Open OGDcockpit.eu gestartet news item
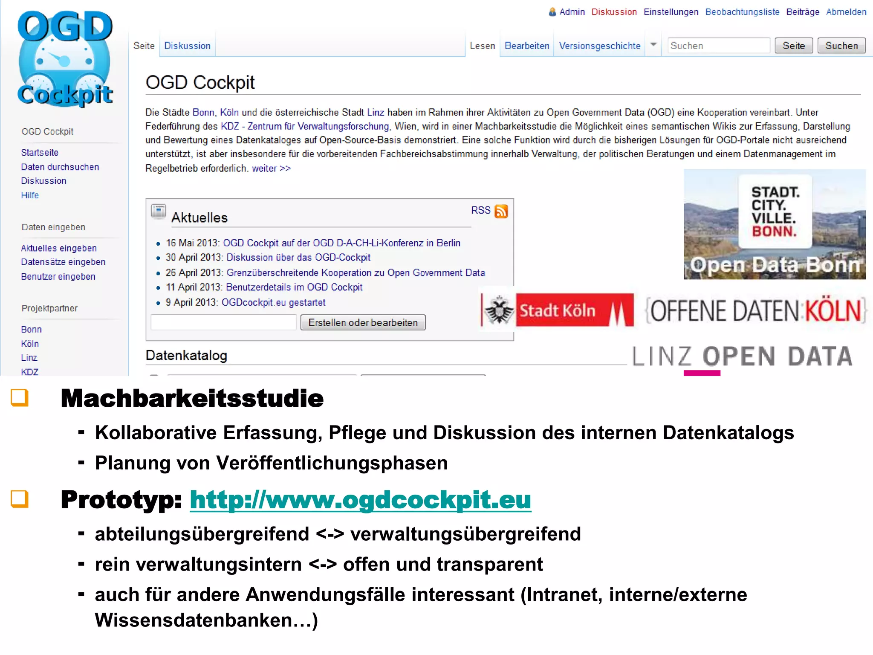 pyautogui.click(x=273, y=303)
